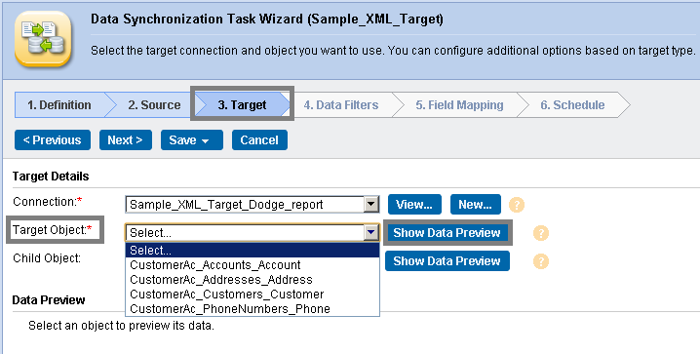Collapse the Target Object dropdown arrow

pyautogui.click(x=371, y=232)
